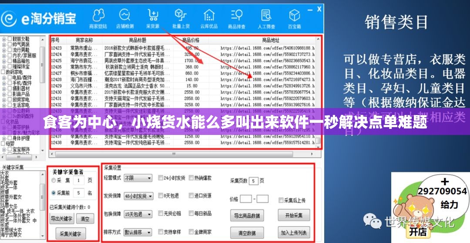
Task: Select the 批量上货 batch upload icon
Action: click(x=181, y=19)
